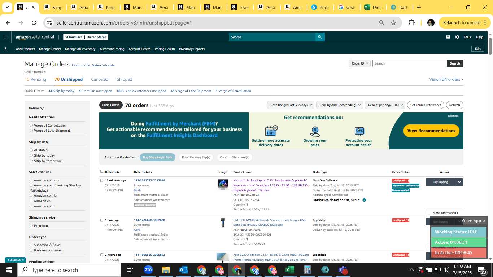Check the Amazon.ca sales channel
493x277 pixels.
(x=31, y=201)
